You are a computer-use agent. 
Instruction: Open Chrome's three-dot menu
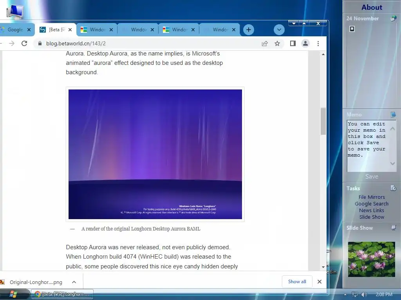[318, 44]
